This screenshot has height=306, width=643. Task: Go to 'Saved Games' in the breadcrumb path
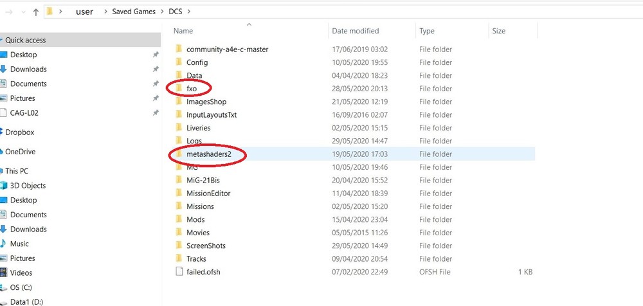point(131,12)
